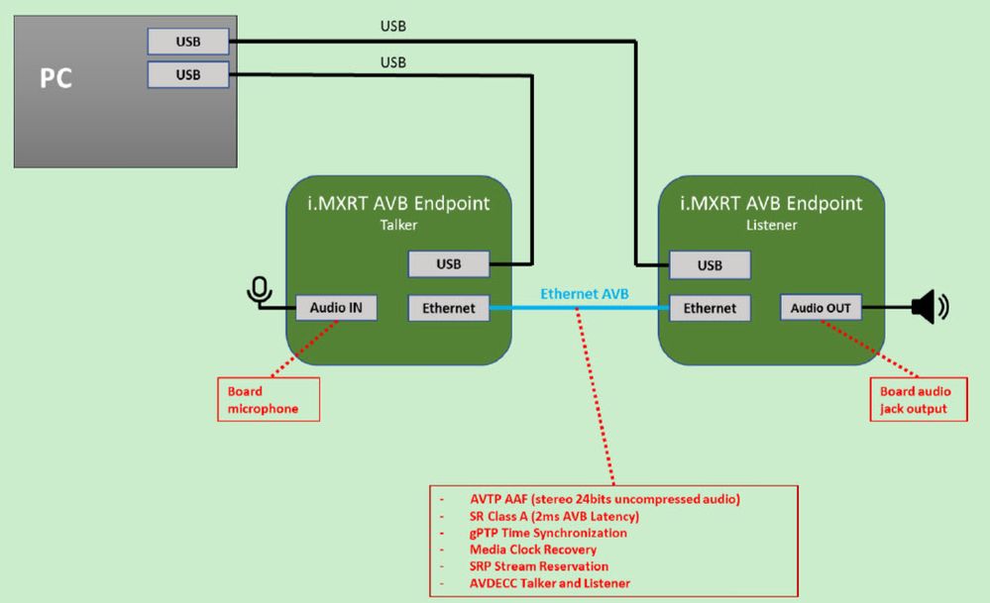Click the PC USB port wired to the Talker
This screenshot has width=990, height=603.
pos(188,74)
